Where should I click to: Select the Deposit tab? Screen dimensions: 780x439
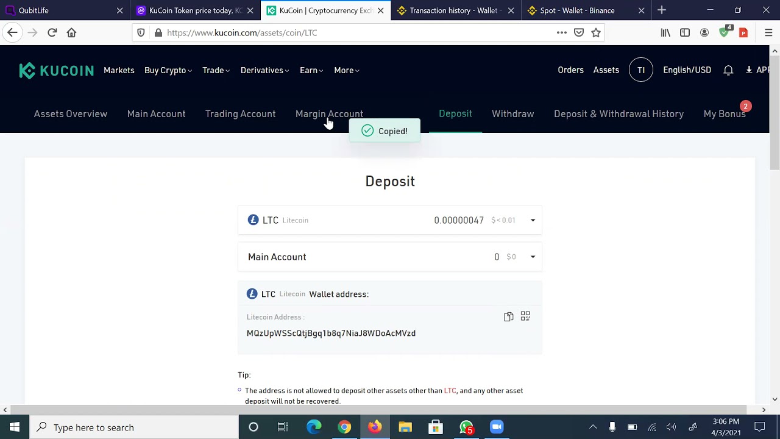[x=455, y=114]
